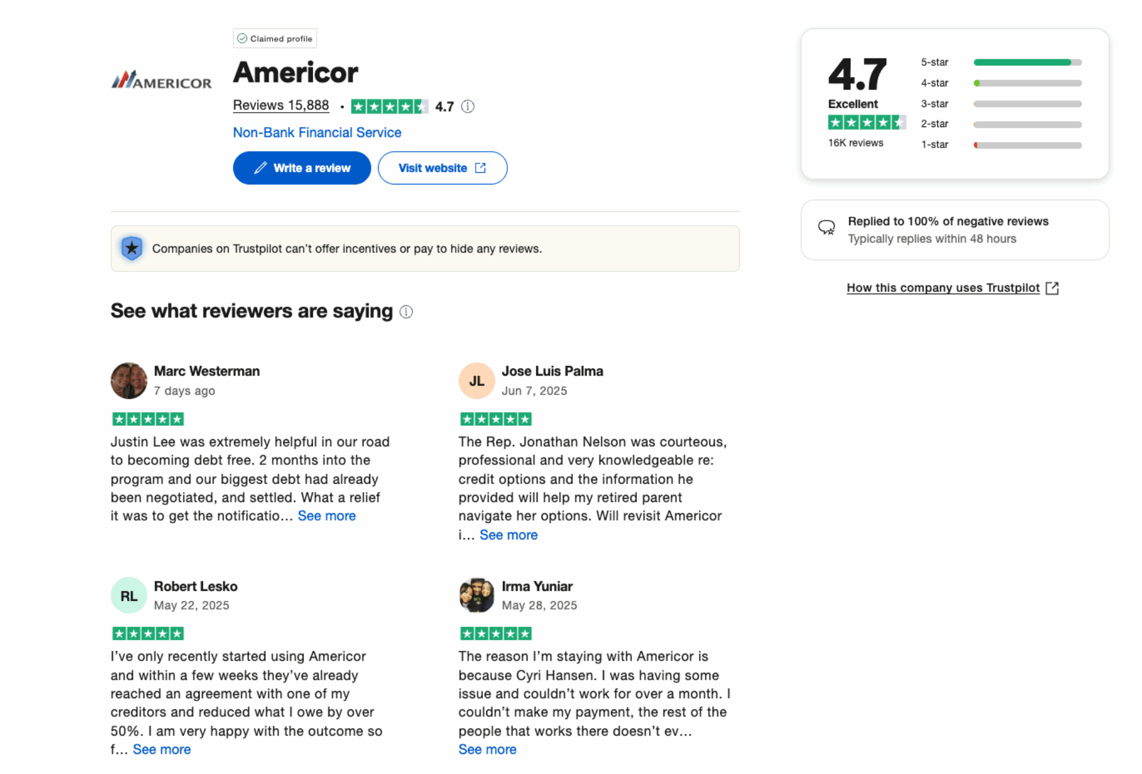This screenshot has width=1142, height=774.
Task: Open the Non-Bank Financial Service category
Action: tap(317, 133)
